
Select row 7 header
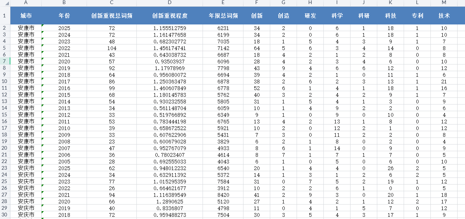click(4, 61)
